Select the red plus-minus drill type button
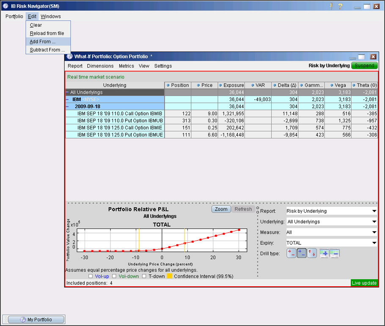This screenshot has width=385, height=326. point(291,253)
